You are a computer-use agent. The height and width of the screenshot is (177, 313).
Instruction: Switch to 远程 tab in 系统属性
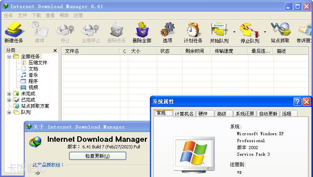coord(289,114)
